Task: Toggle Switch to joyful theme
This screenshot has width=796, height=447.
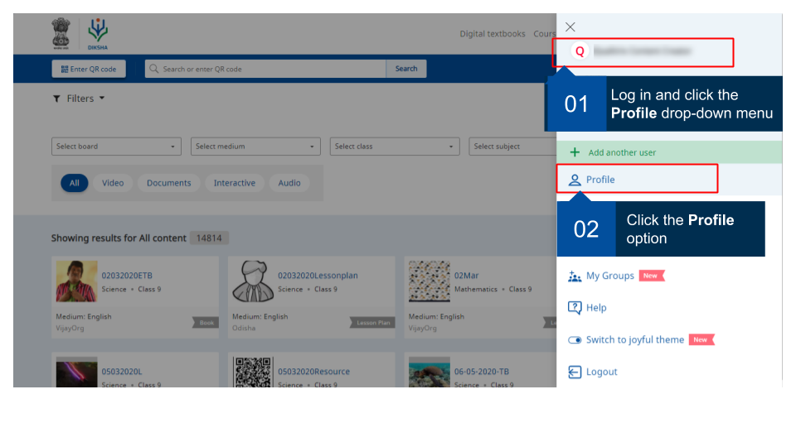Action: point(575,340)
